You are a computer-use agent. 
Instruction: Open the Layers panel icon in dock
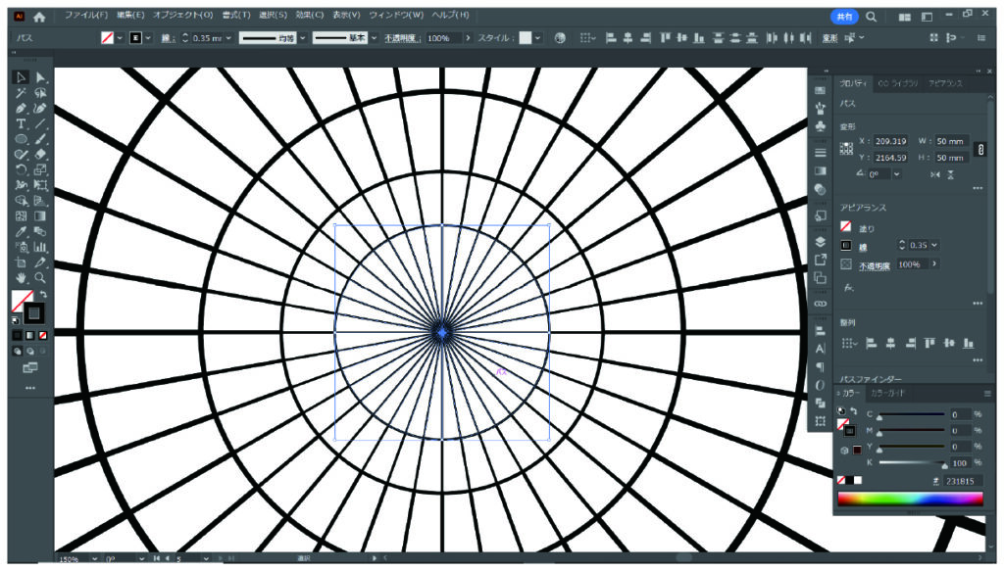(x=821, y=242)
